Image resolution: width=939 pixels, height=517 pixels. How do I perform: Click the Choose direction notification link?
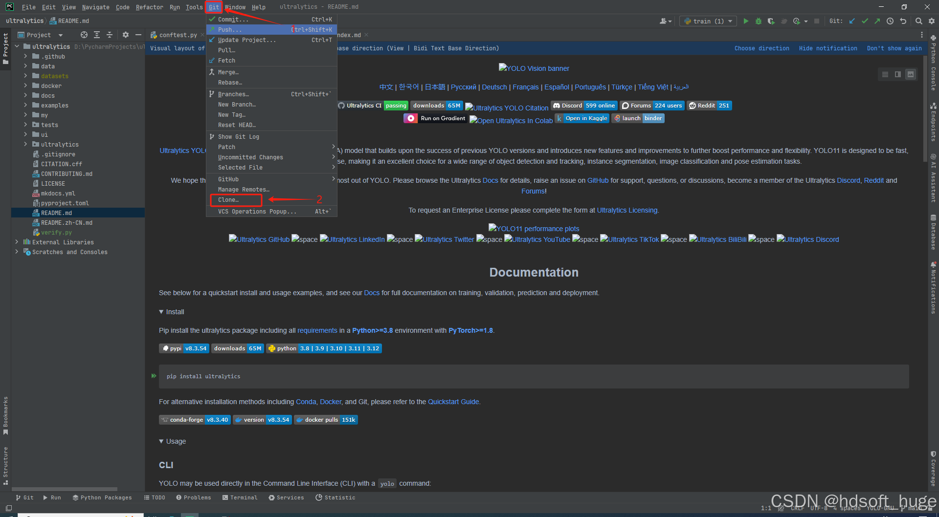tap(761, 48)
